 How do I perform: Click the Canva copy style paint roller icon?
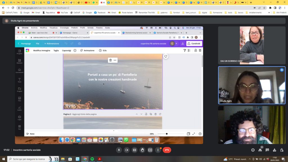pyautogui.click(x=184, y=51)
